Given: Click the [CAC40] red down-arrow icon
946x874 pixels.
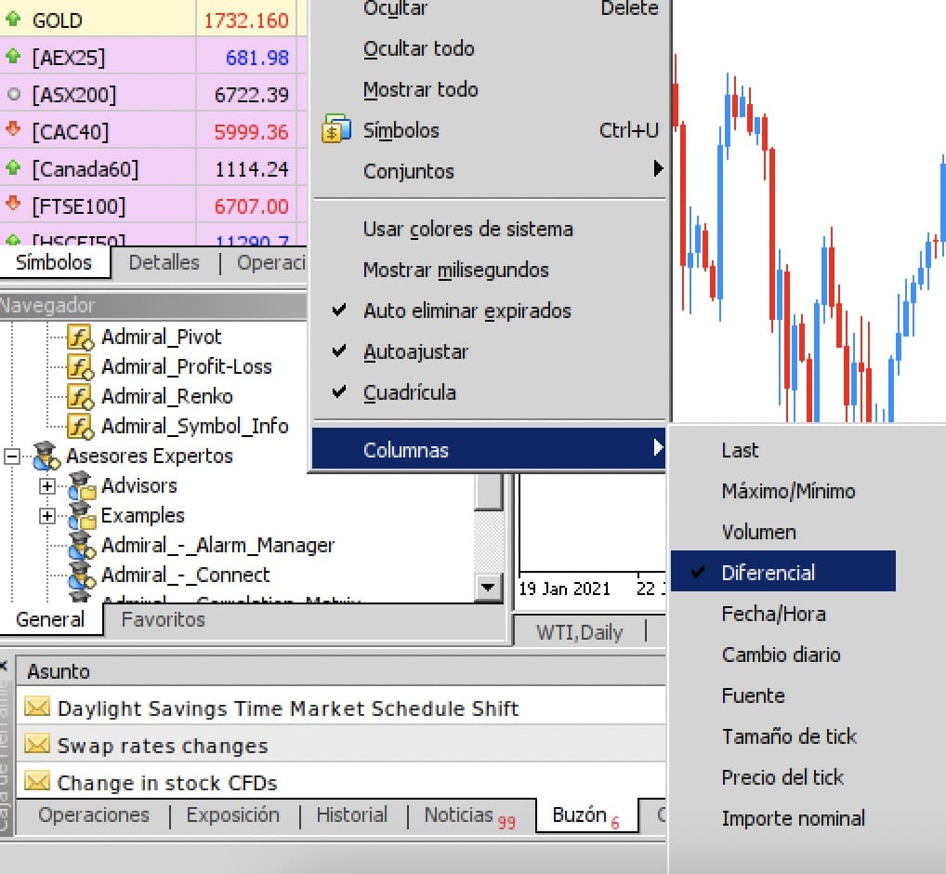Looking at the screenshot, I should click(x=13, y=129).
